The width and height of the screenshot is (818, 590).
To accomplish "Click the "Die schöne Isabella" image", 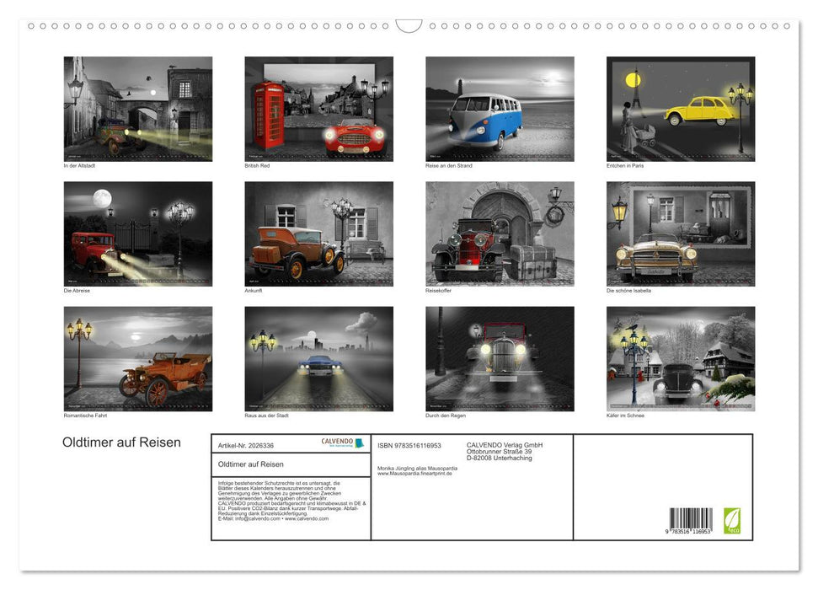I will [x=681, y=233].
